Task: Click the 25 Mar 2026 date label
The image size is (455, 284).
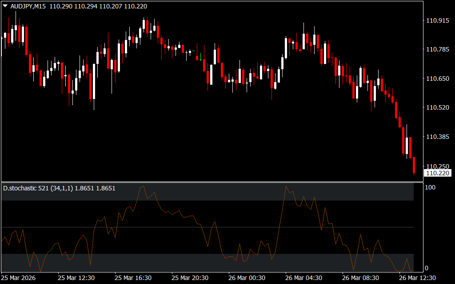Action: pos(19,278)
